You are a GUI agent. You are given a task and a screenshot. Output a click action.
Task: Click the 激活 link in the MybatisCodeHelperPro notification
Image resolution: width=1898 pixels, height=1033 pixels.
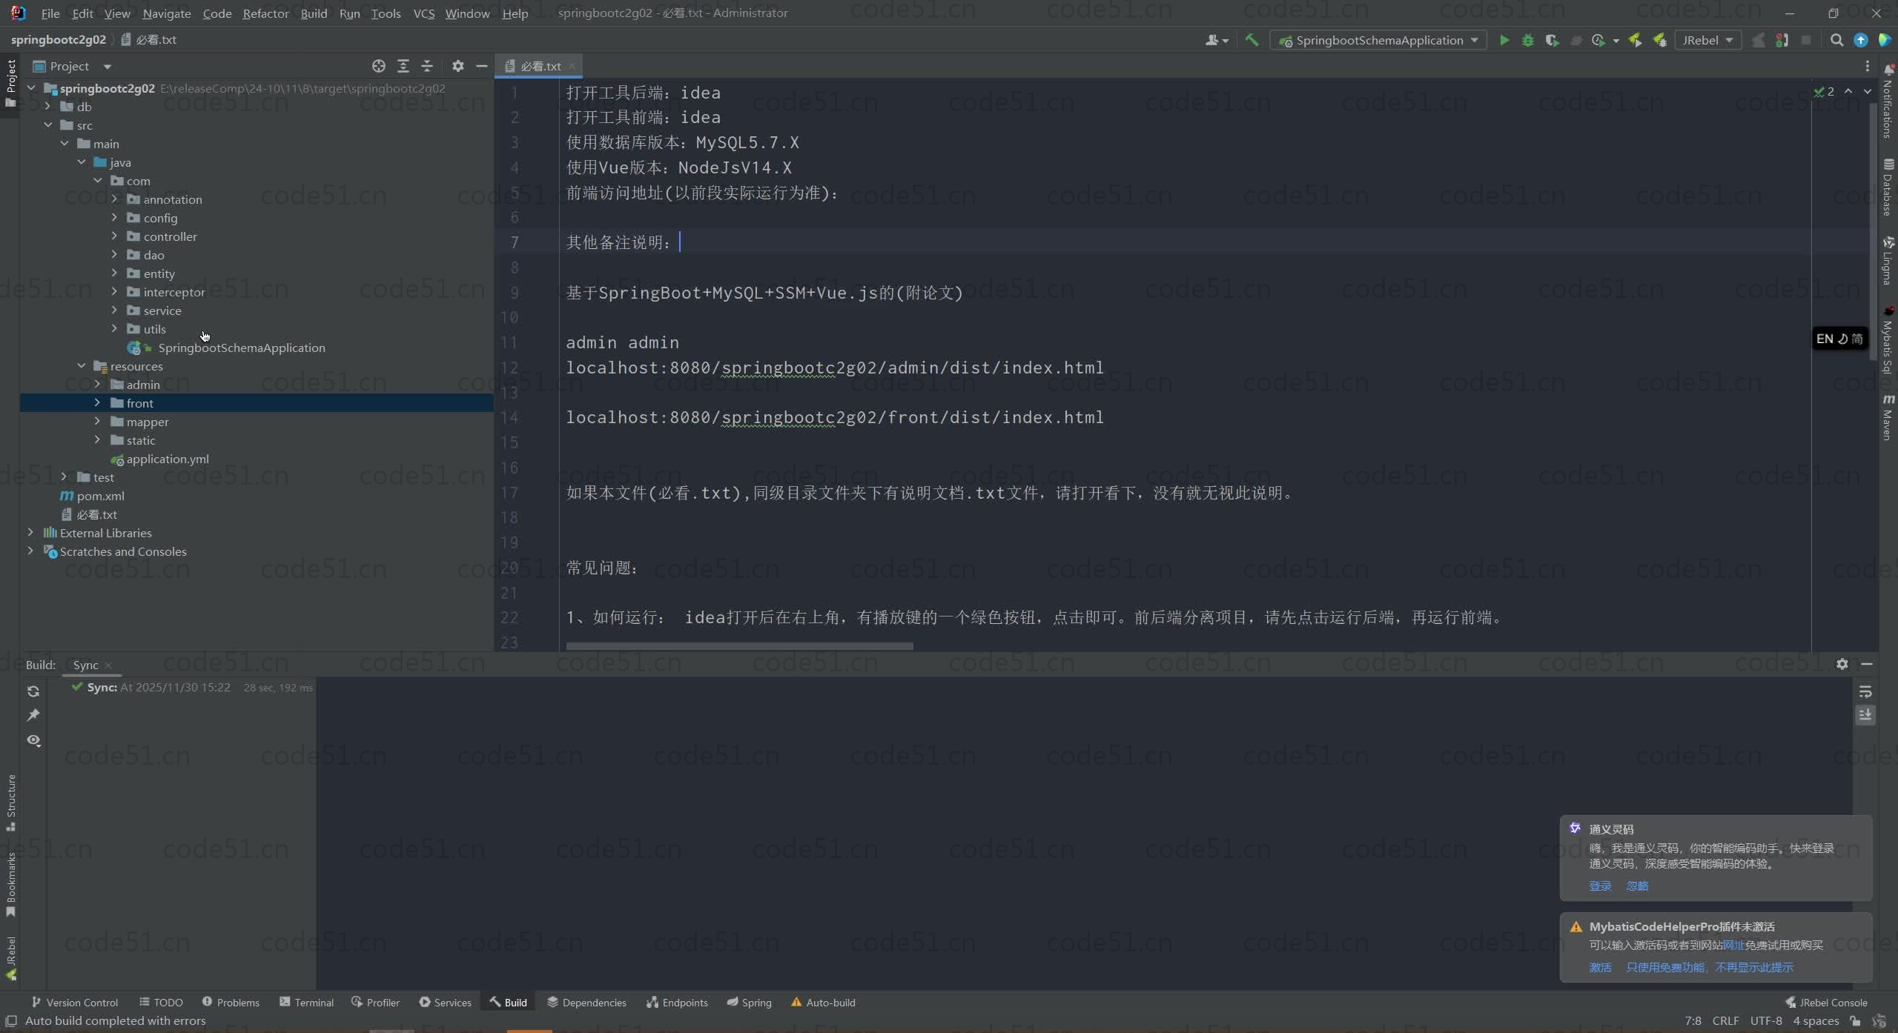[x=1600, y=967]
